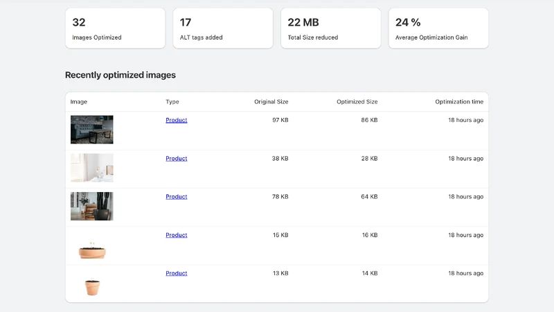Image resolution: width=554 pixels, height=312 pixels.
Task: Click the 28 KB optimized size cell
Action: 370,159
